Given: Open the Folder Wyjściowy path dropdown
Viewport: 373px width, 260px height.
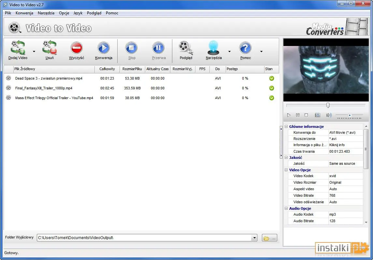Looking at the screenshot, I should (x=254, y=238).
